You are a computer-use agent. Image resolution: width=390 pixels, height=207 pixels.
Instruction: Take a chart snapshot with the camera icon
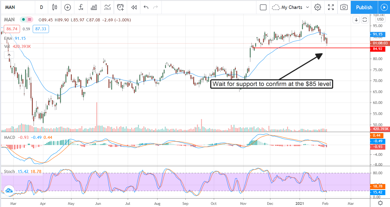344,7
